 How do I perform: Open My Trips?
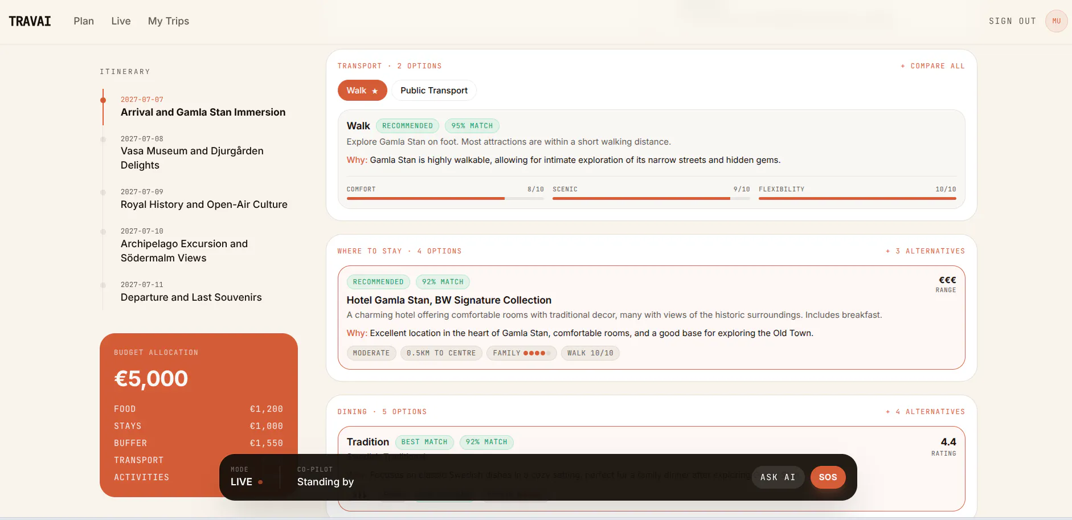[x=169, y=21]
